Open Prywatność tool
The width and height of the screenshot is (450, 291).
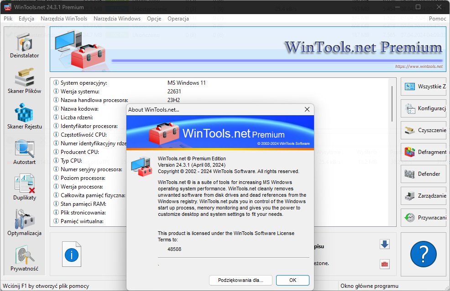point(24,259)
